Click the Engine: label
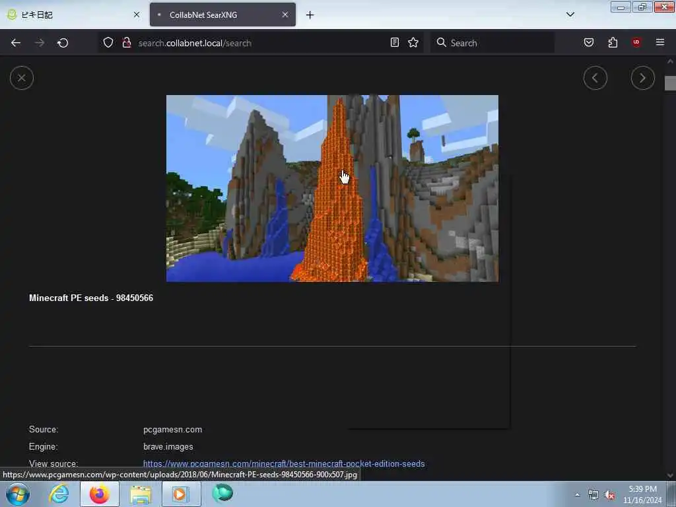Screen dimensions: 676x507 (43, 447)
